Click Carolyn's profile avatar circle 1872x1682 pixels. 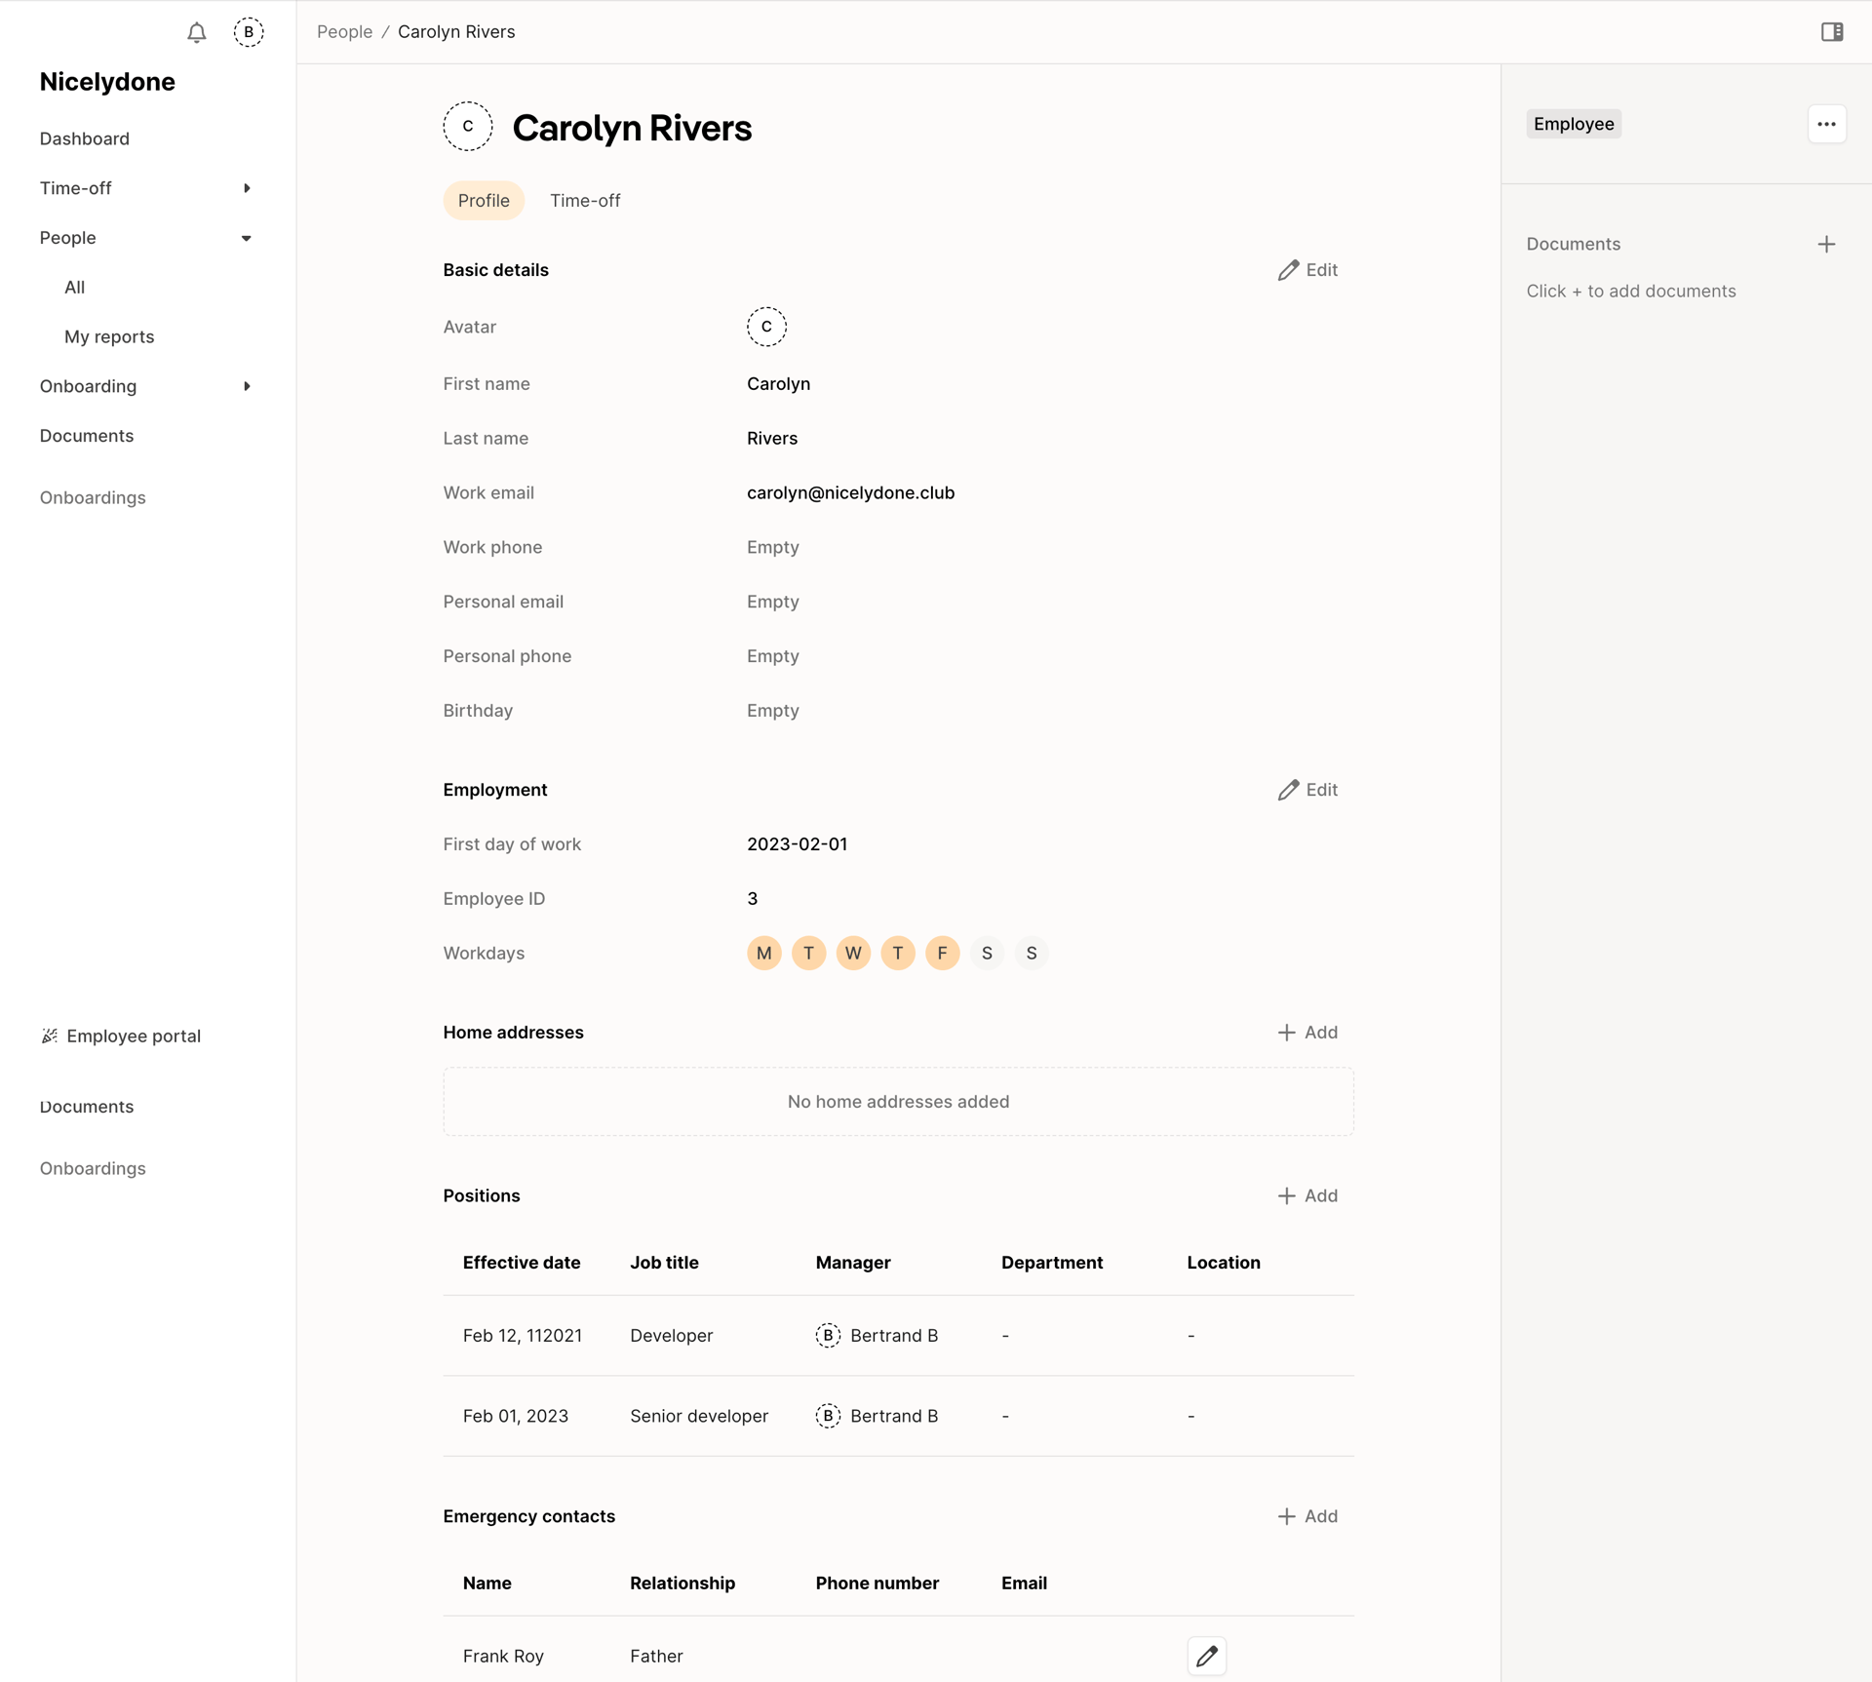(x=467, y=126)
